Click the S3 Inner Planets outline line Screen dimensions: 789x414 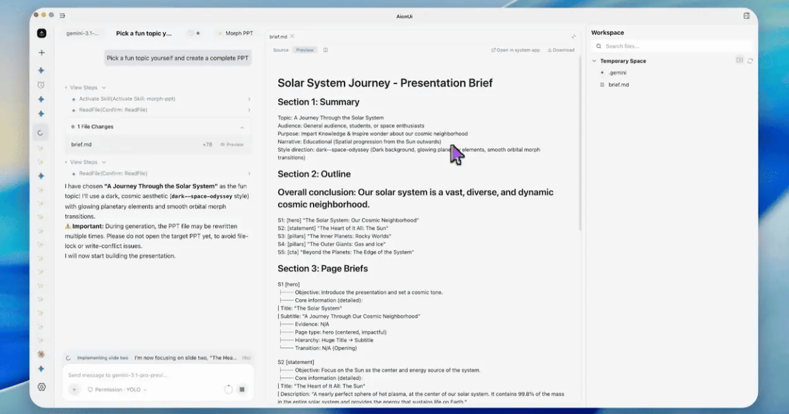334,236
